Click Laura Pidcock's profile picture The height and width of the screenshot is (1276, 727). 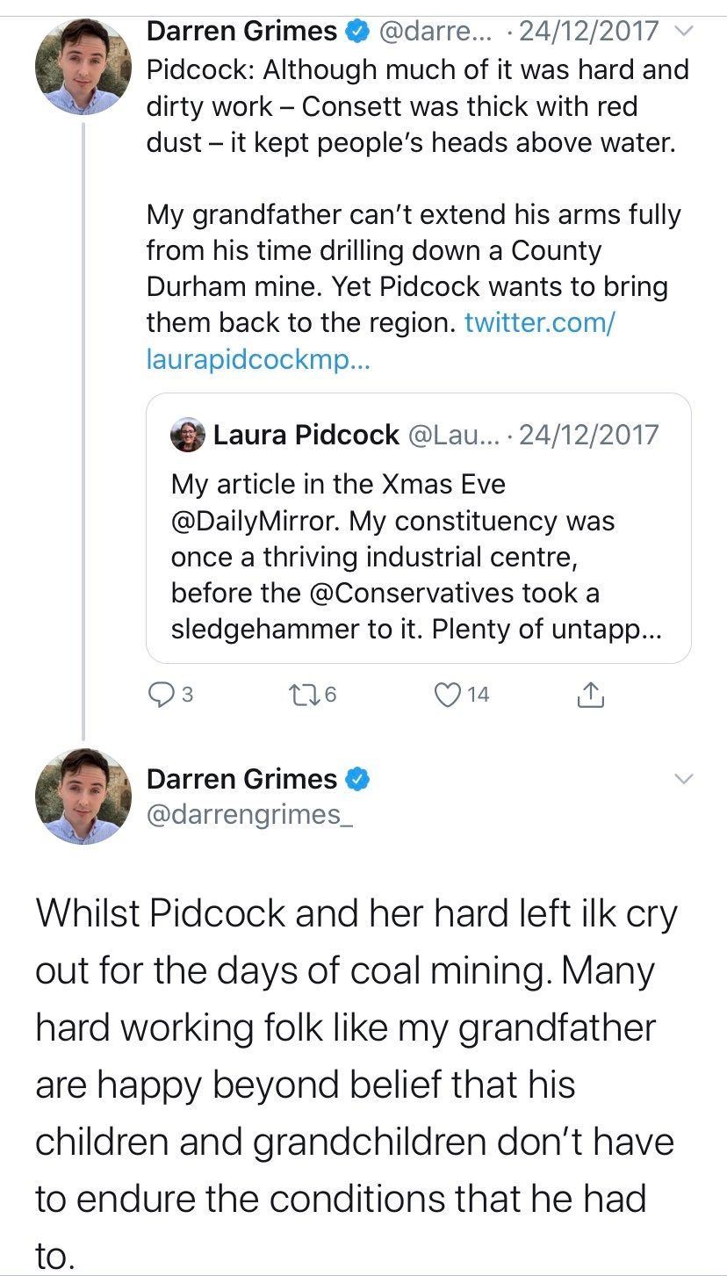point(186,433)
